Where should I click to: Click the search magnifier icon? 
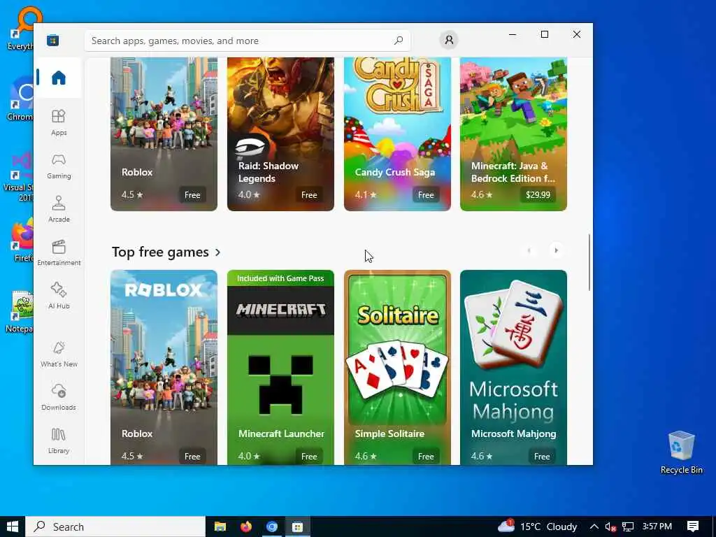coord(399,41)
